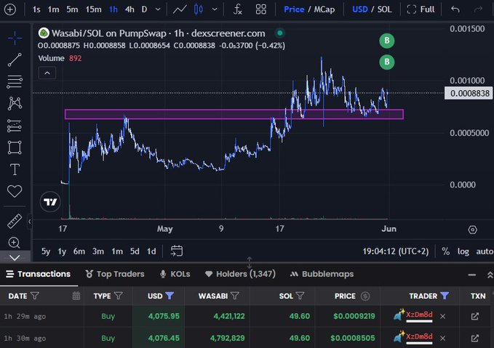Click the calendar icon in DATE column
The width and height of the screenshot is (494, 348).
click(76, 296)
